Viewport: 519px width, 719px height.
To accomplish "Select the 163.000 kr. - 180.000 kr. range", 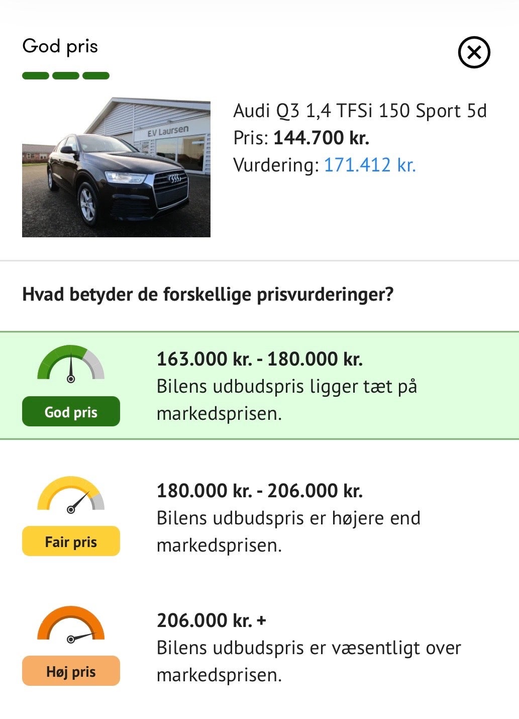I will point(259,359).
